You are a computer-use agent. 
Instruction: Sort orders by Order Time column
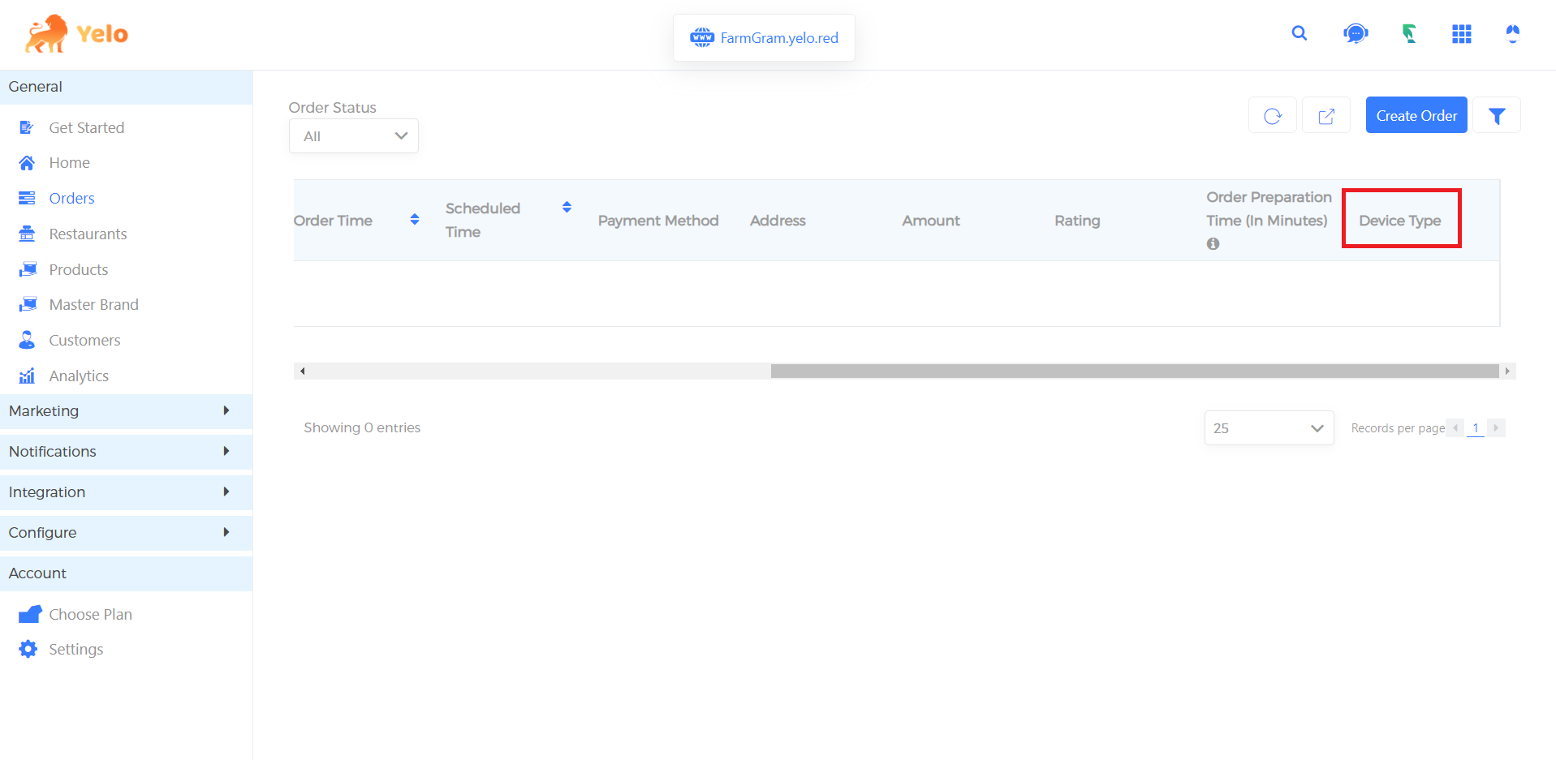click(415, 218)
